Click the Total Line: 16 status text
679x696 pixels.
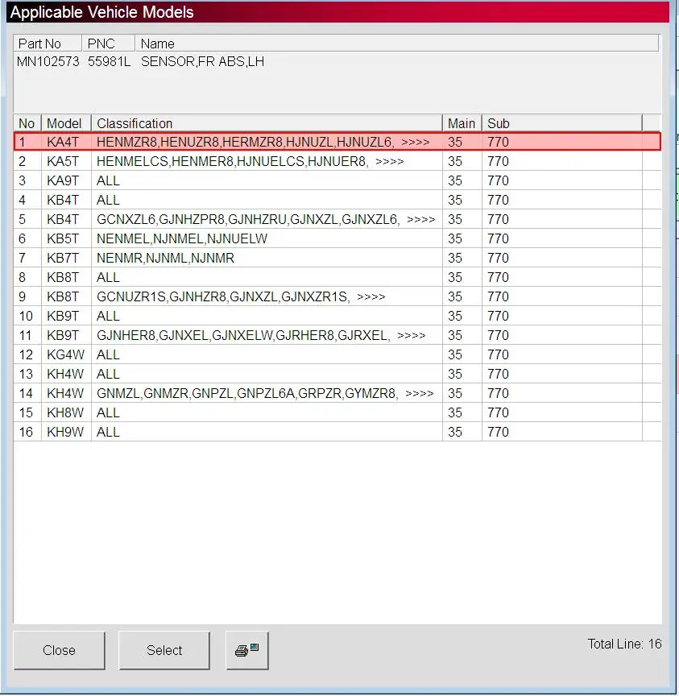[624, 644]
